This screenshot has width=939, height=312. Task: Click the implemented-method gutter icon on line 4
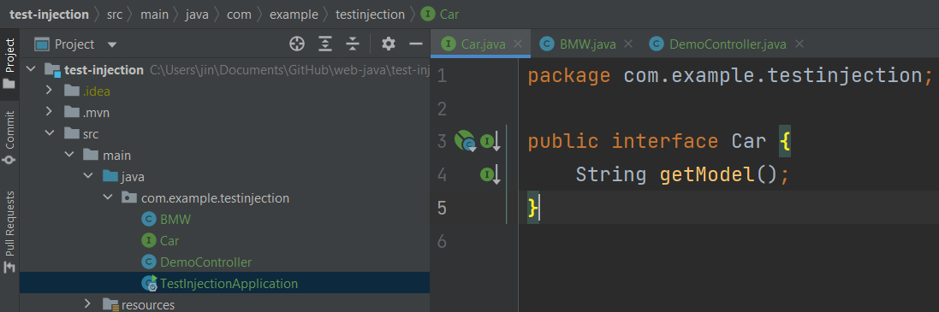491,175
